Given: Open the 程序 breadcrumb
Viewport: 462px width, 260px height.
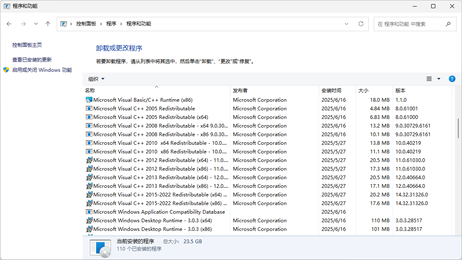Looking at the screenshot, I should [x=111, y=24].
